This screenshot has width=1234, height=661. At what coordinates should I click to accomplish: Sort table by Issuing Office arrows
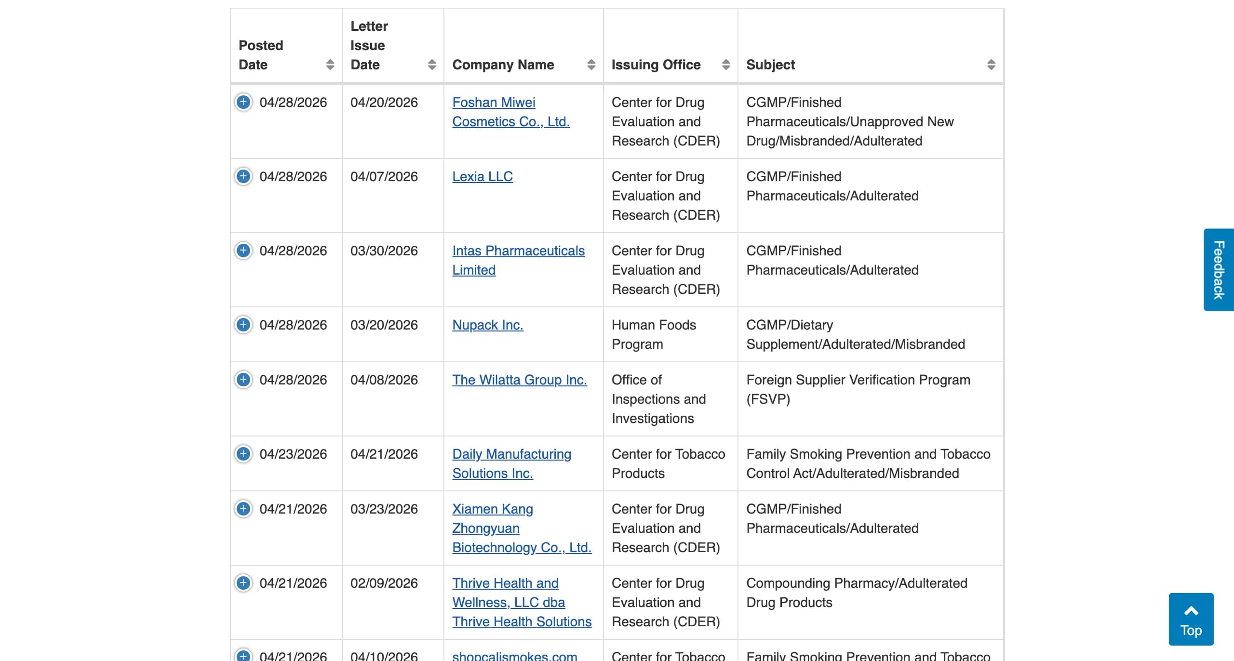(726, 65)
